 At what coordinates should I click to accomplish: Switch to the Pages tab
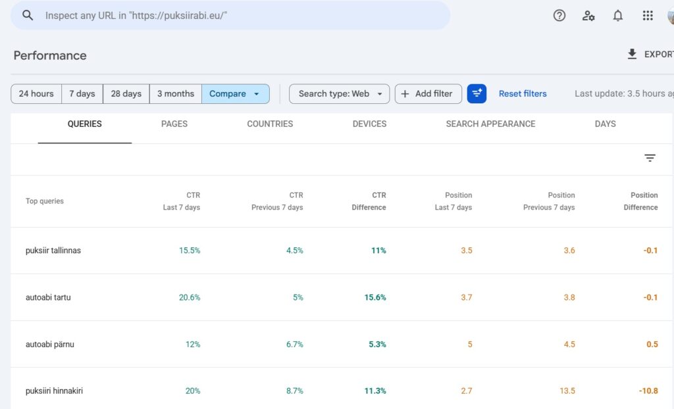174,124
